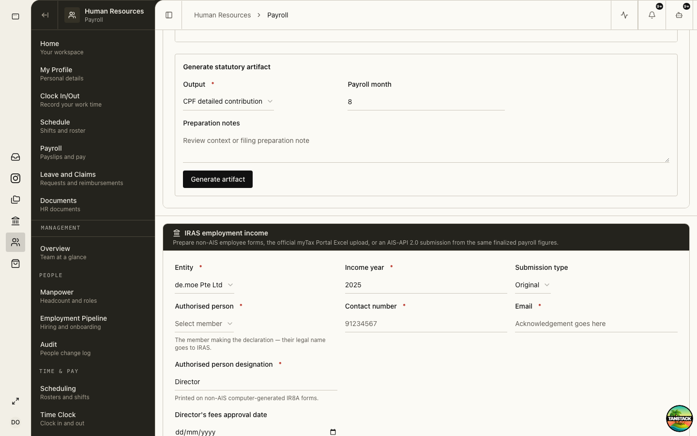The width and height of the screenshot is (697, 436).
Task: Open the bank building icon in rail
Action: pos(15,221)
